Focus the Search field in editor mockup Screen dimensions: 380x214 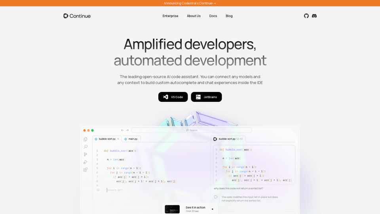(x=192, y=130)
